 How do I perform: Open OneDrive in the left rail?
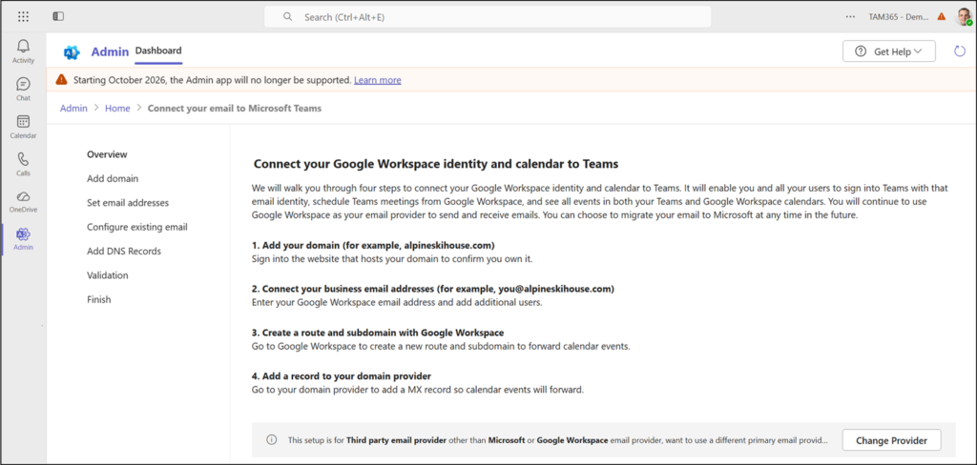23,202
